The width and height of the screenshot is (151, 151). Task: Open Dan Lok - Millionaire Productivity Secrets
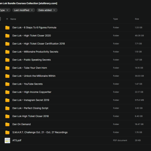(35, 52)
